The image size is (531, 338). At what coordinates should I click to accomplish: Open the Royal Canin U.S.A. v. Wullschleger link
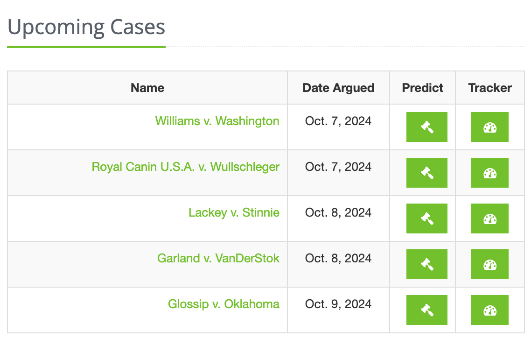pos(186,167)
